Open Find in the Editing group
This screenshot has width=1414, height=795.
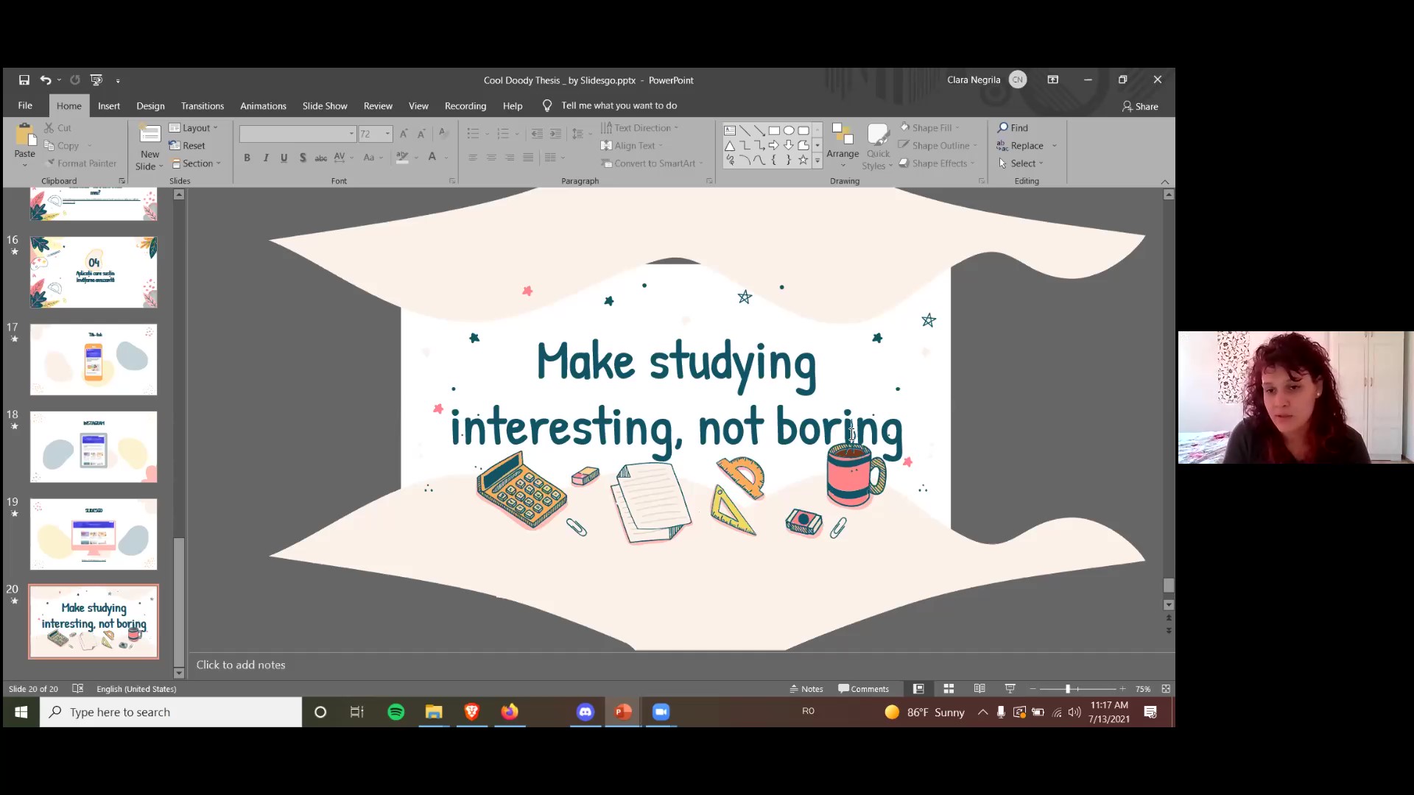tap(1013, 127)
